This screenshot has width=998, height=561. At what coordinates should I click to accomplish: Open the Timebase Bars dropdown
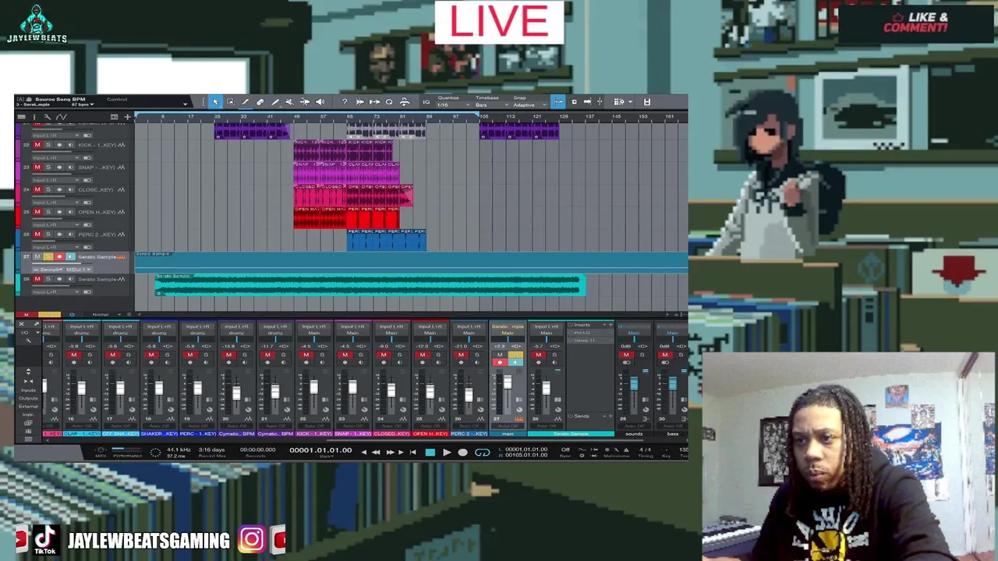pyautogui.click(x=492, y=105)
